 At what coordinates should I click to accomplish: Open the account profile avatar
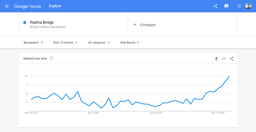coord(248,6)
